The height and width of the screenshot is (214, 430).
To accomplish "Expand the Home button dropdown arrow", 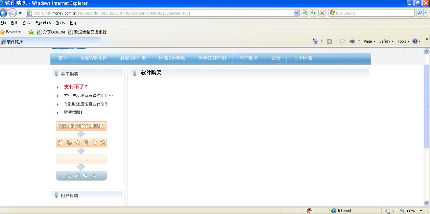I will [x=321, y=41].
